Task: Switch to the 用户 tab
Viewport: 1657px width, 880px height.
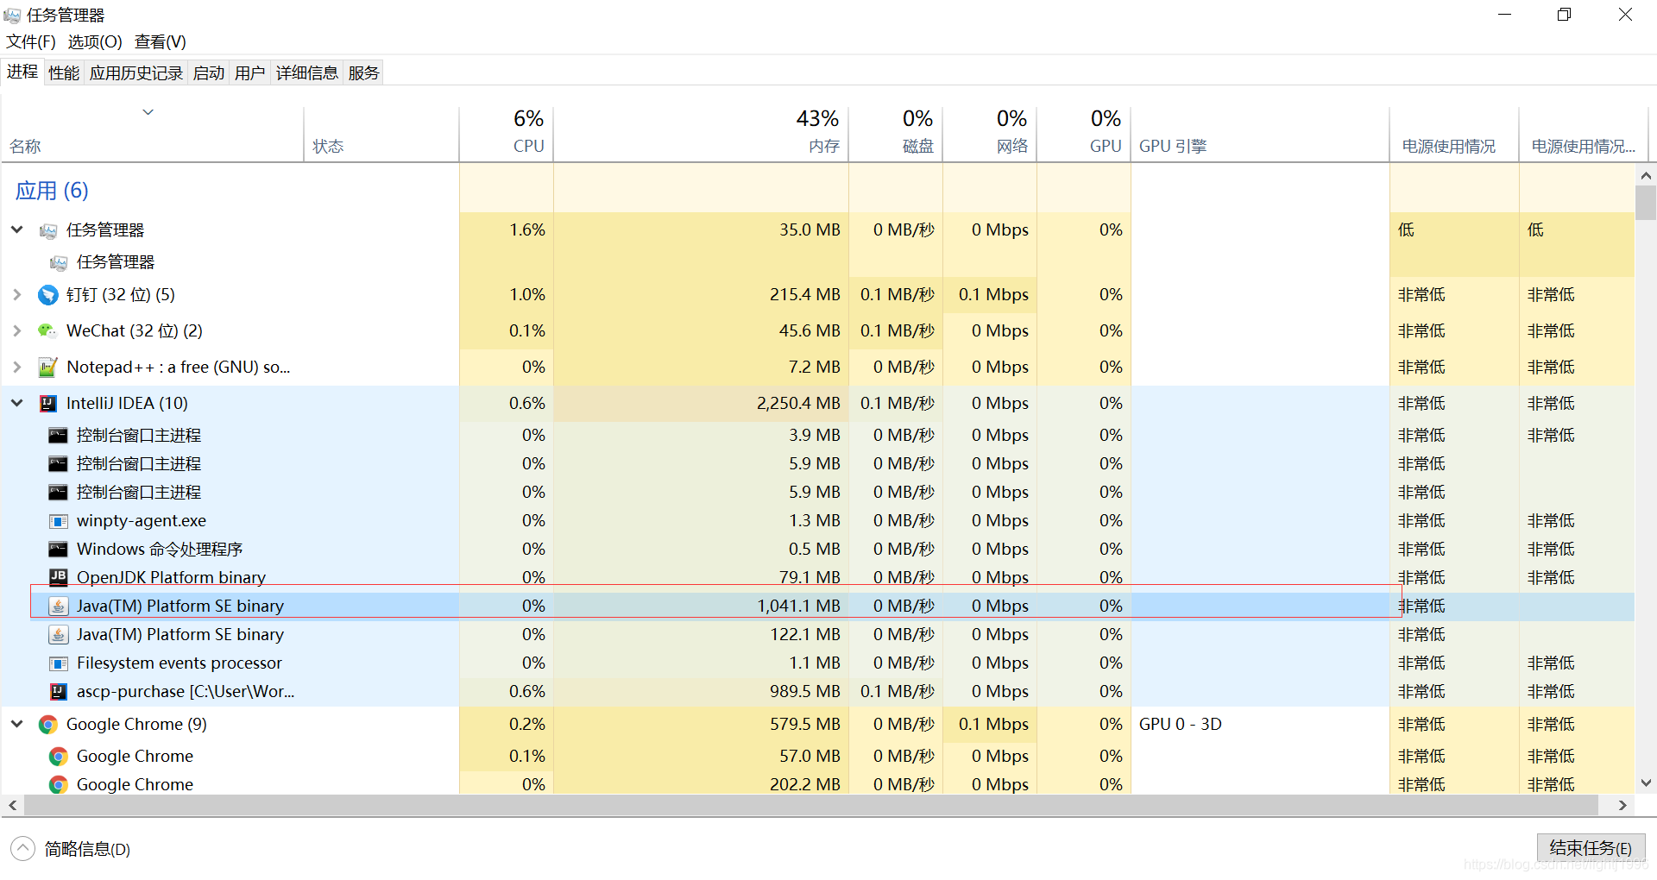Action: pyautogui.click(x=250, y=73)
